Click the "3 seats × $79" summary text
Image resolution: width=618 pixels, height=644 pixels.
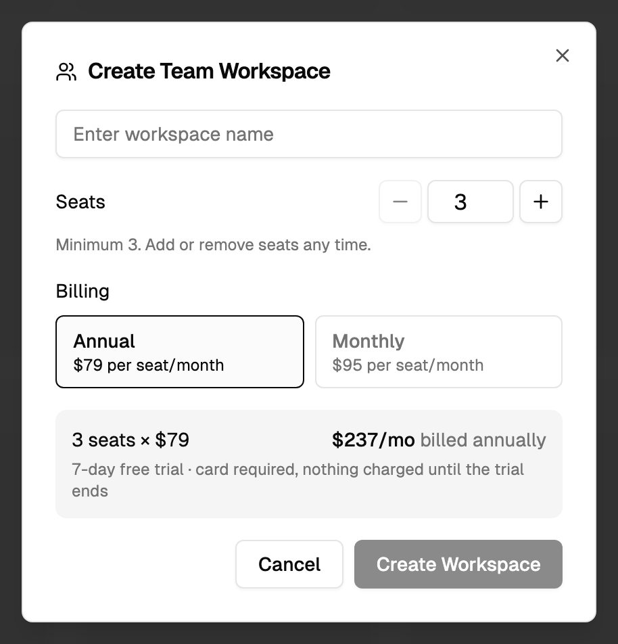[130, 440]
